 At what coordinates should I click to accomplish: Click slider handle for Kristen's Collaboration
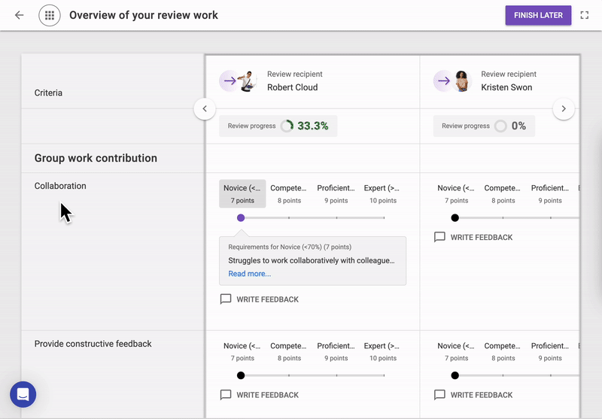point(455,218)
